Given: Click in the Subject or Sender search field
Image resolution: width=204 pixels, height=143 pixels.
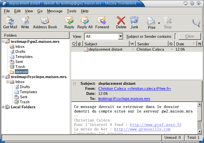Looking at the screenshot, I should click(x=176, y=36).
